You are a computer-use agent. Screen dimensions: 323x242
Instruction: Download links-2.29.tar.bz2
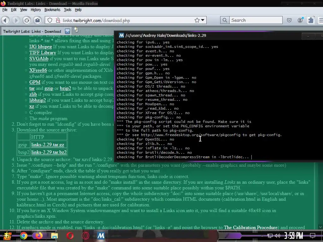(x=49, y=152)
